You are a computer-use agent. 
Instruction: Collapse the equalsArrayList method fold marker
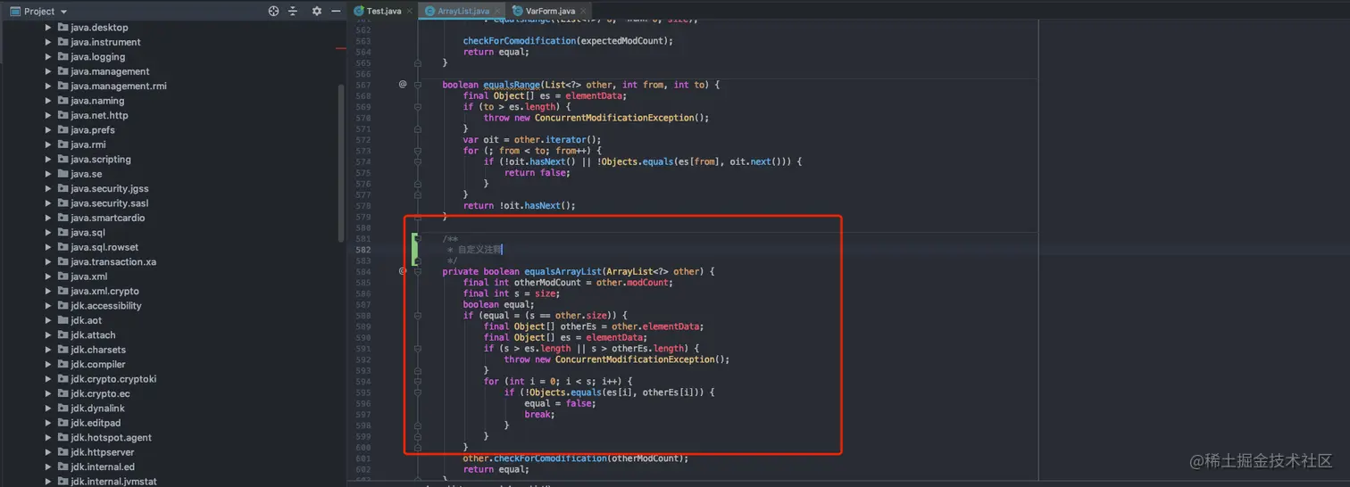pos(417,271)
